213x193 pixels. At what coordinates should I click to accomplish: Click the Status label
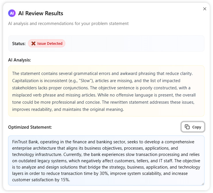19,44
